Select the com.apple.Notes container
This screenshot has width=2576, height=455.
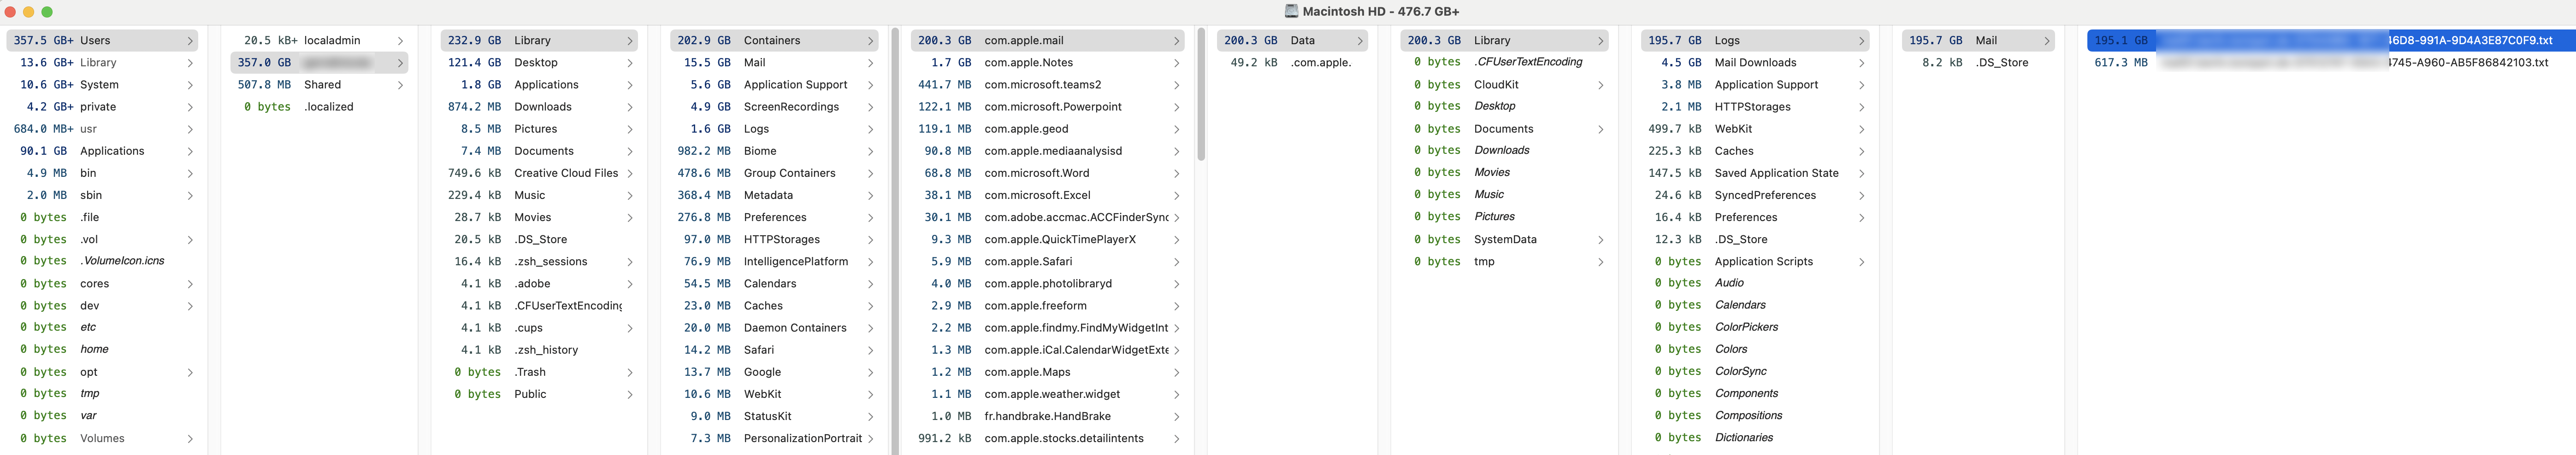[1047, 63]
